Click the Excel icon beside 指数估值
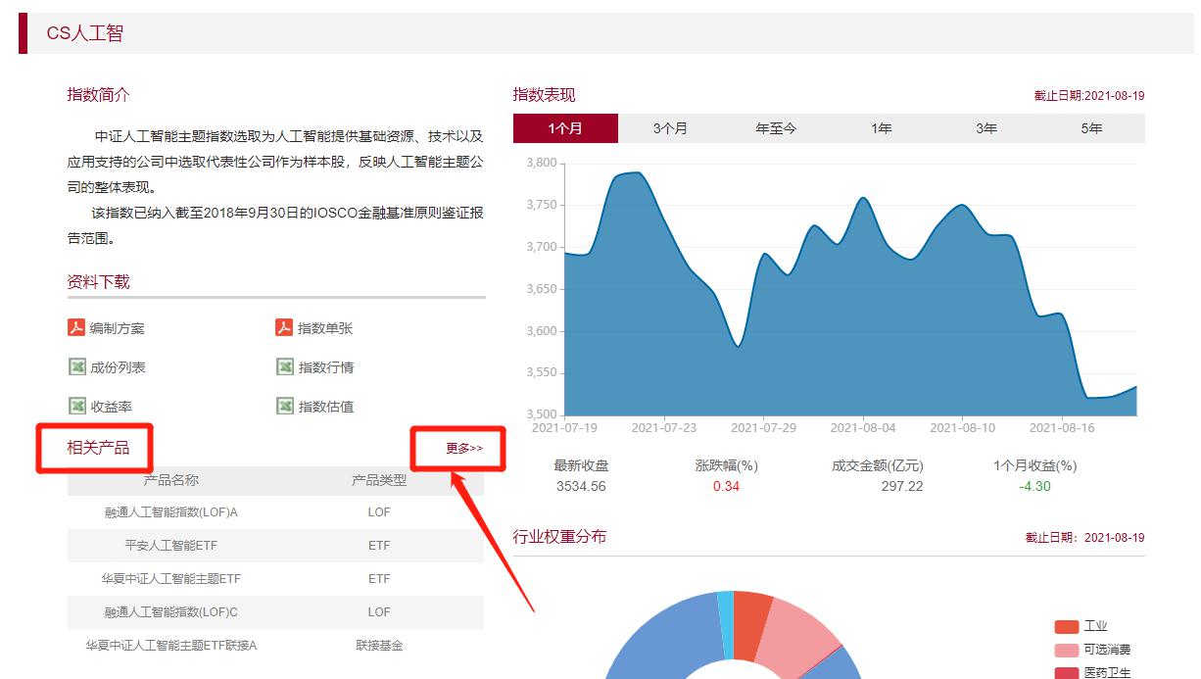The height and width of the screenshot is (679, 1201). [x=284, y=406]
